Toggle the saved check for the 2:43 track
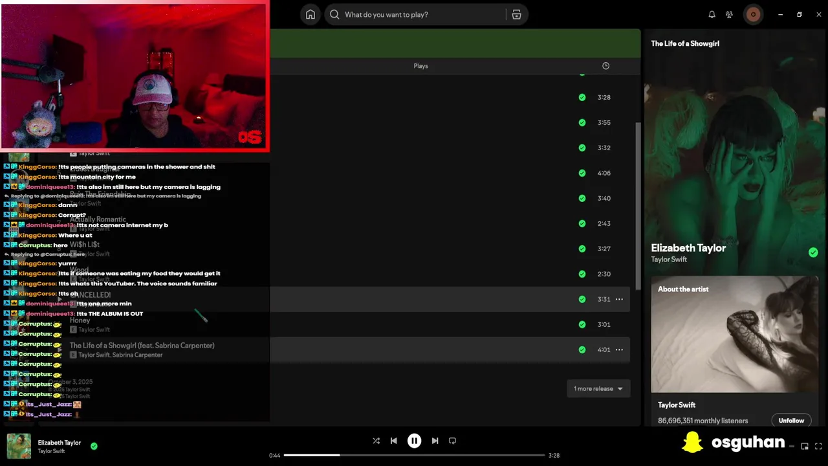 click(582, 223)
